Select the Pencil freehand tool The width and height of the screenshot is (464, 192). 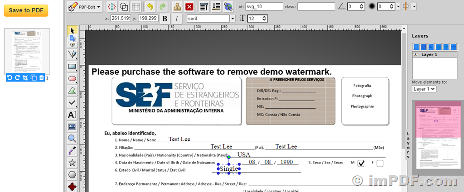[72, 43]
